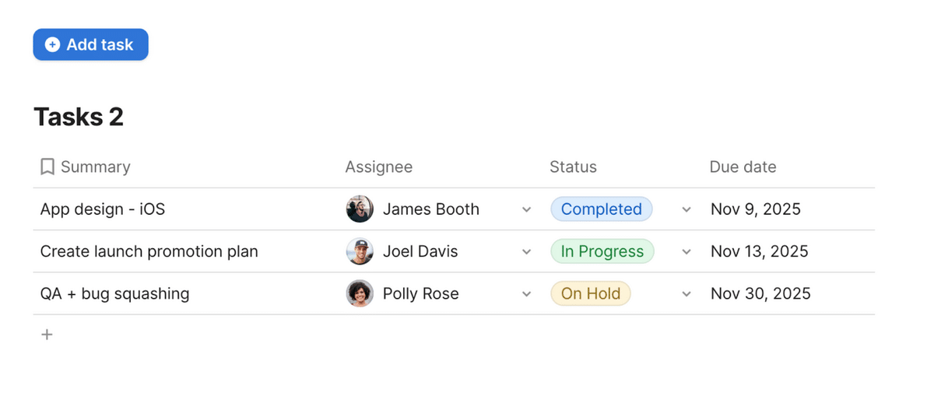The image size is (934, 396).
Task: Select the yellow On Hold status badge
Action: (591, 293)
